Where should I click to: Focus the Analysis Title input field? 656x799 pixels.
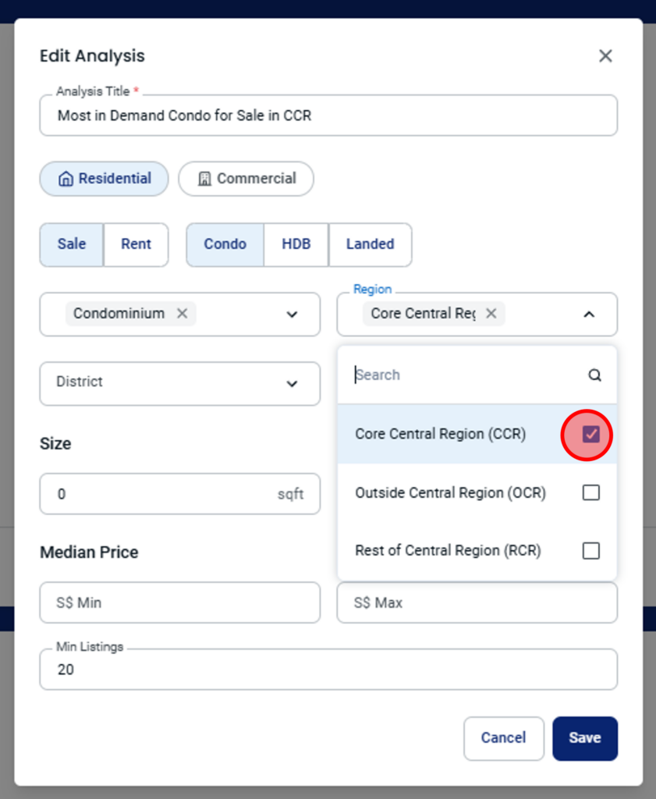(328, 115)
